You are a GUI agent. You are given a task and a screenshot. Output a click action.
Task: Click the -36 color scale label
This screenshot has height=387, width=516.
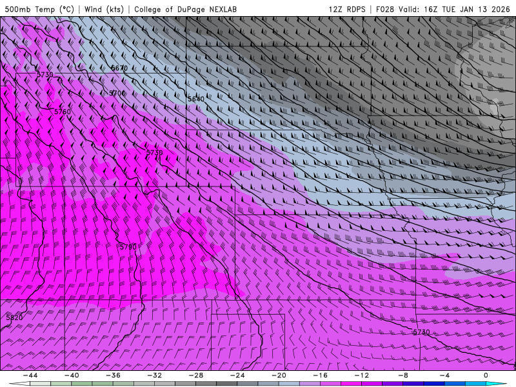114,375
